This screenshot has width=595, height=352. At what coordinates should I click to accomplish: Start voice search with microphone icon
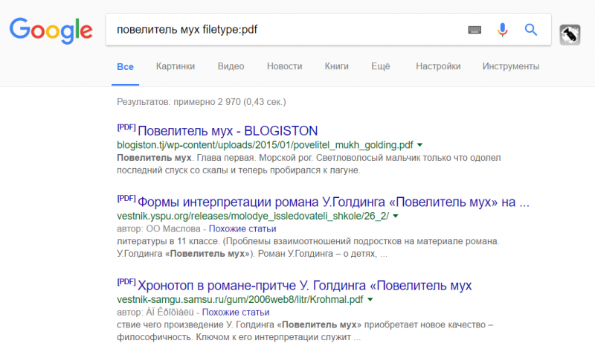(503, 30)
